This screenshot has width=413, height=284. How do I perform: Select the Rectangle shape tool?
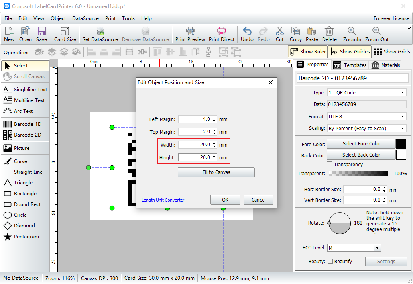[25, 194]
